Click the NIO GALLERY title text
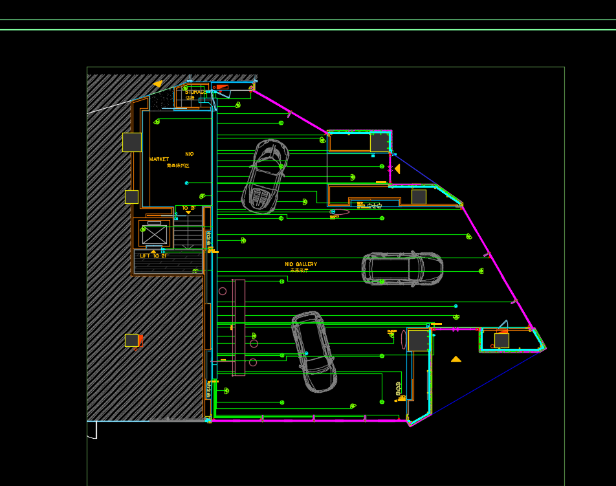The height and width of the screenshot is (486, 616). pyautogui.click(x=301, y=264)
